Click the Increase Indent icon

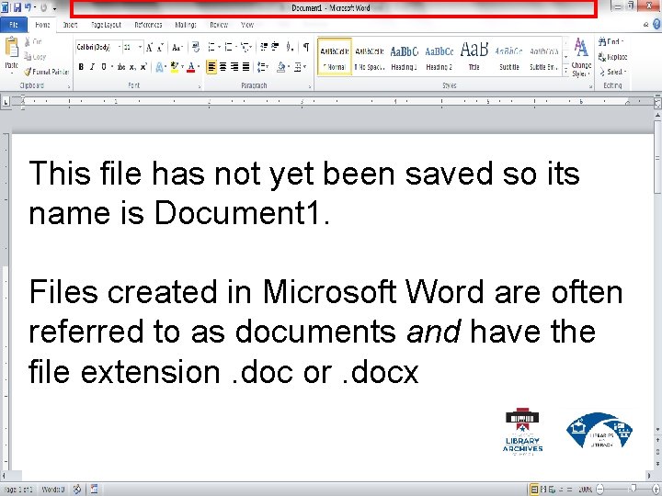pos(275,47)
